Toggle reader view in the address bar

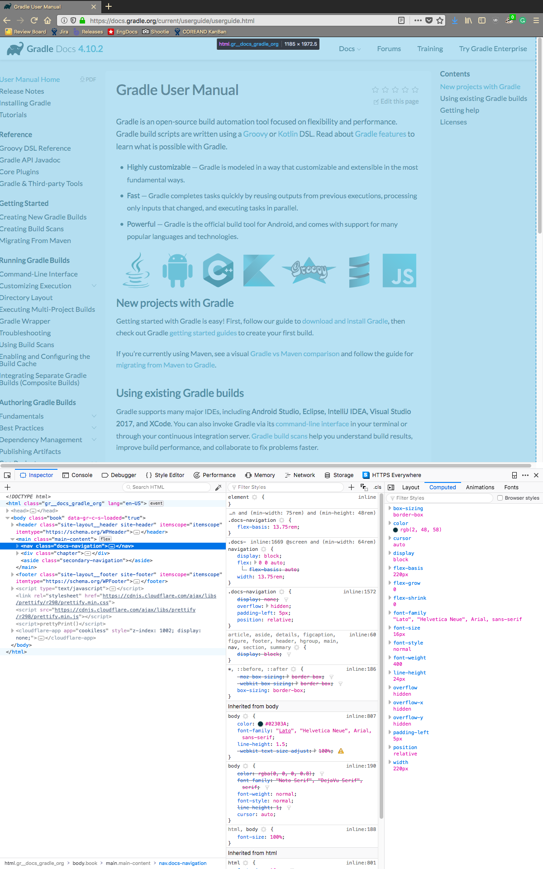[x=401, y=20]
